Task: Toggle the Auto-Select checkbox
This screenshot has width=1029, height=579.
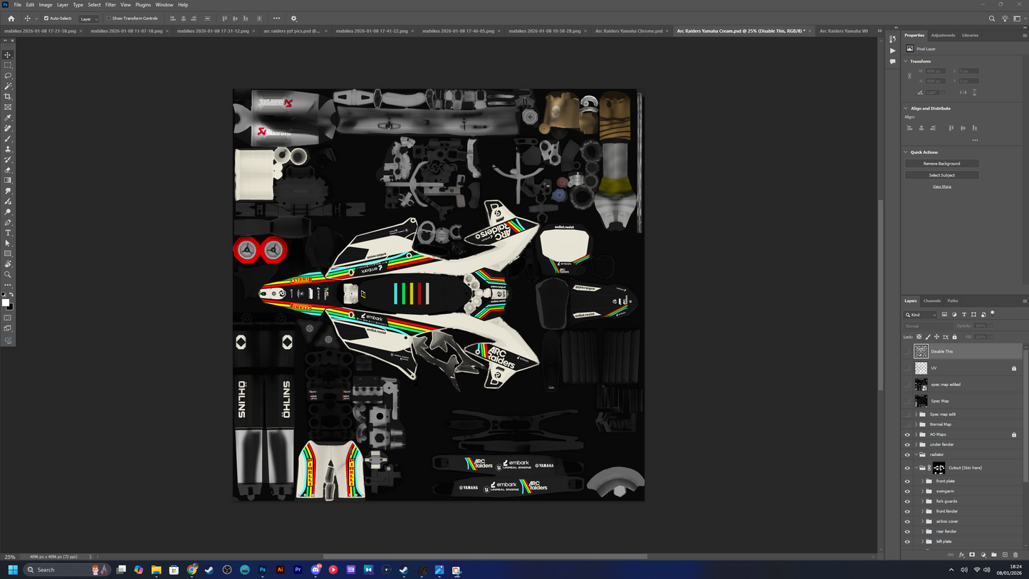Action: pyautogui.click(x=46, y=19)
